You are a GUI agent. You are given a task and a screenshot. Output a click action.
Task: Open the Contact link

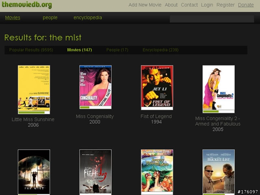189,5
